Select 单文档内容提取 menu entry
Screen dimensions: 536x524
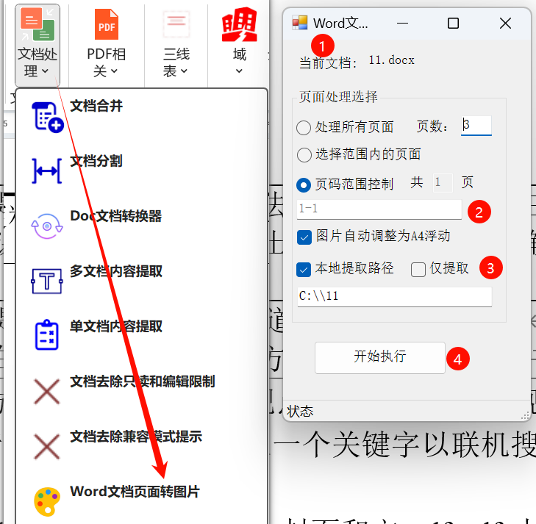[116, 326]
